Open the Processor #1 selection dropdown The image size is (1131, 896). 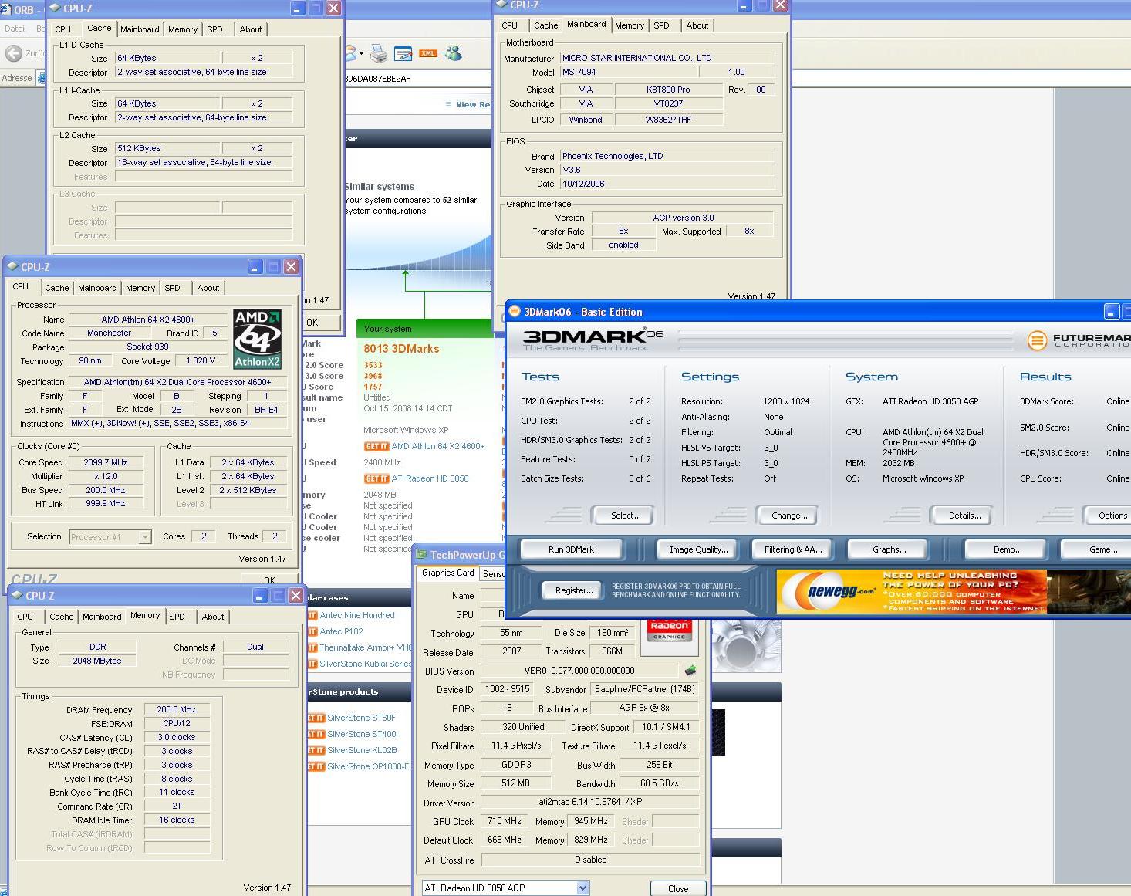tap(145, 537)
